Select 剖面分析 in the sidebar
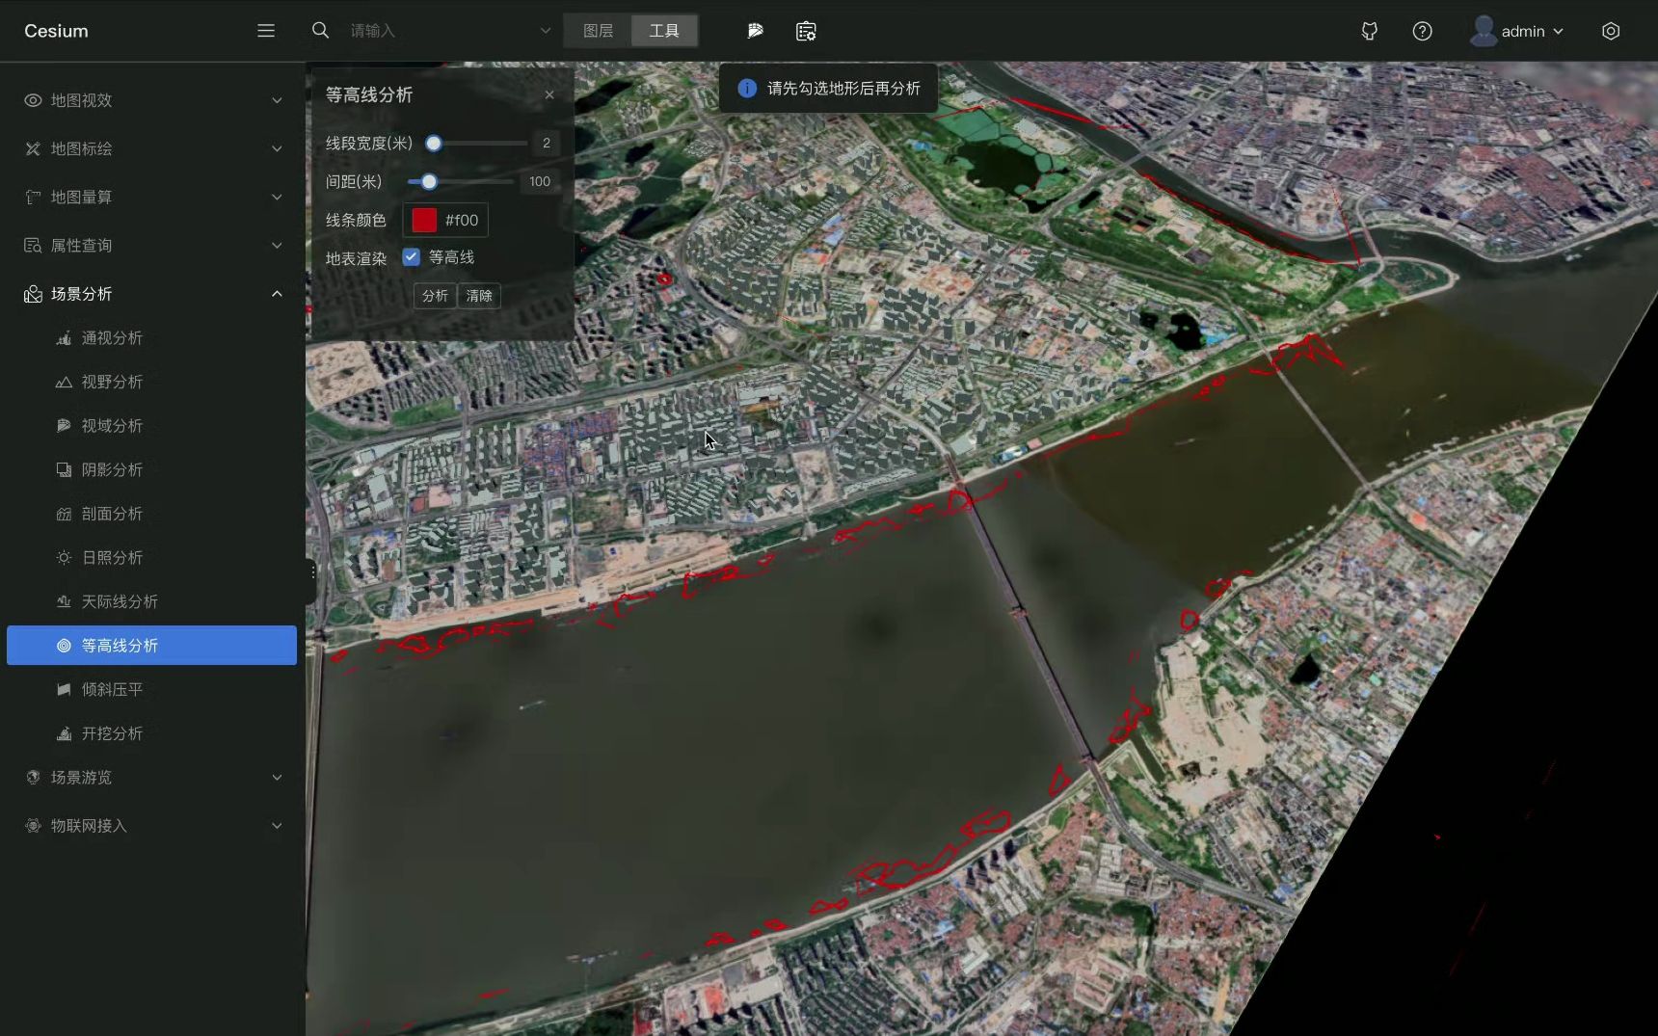 pyautogui.click(x=151, y=514)
